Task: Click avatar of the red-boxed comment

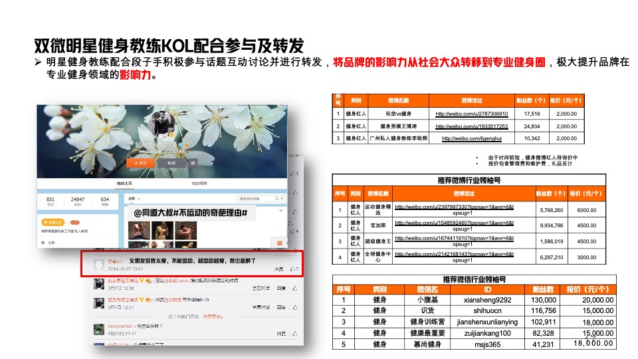Action: click(x=99, y=265)
